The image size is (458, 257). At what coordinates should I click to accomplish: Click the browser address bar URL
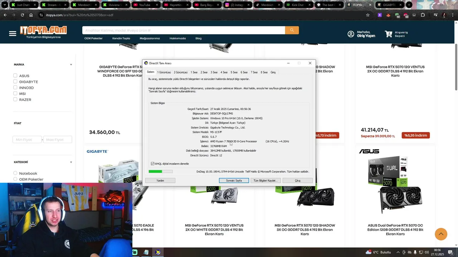(x=80, y=15)
